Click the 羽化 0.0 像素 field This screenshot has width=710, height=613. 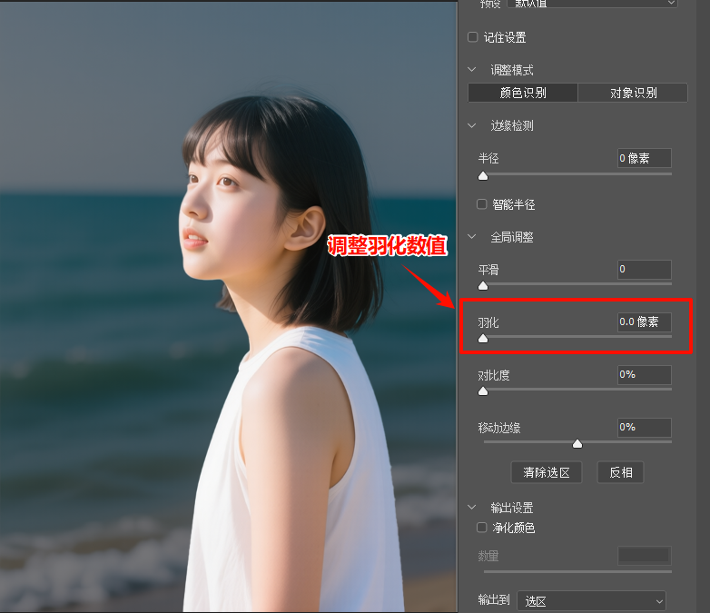pos(645,322)
